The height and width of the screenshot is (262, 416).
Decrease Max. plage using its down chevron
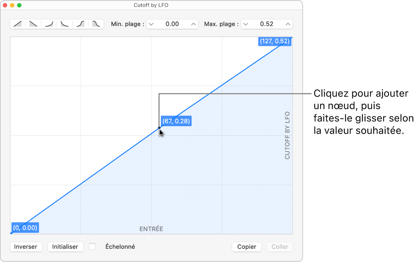click(246, 24)
